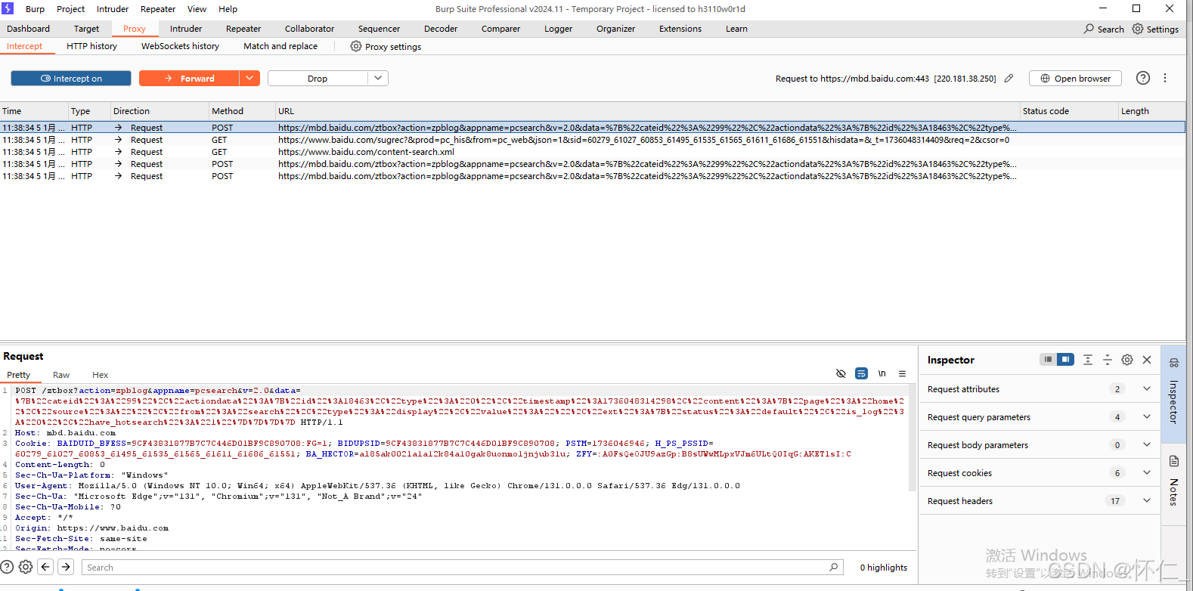This screenshot has height=591, width=1193.
Task: Expand Request headers section
Action: pos(1040,500)
